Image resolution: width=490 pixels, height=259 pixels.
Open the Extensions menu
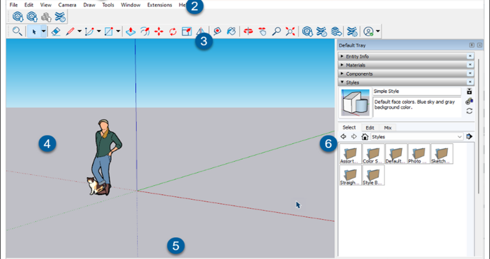[160, 5]
